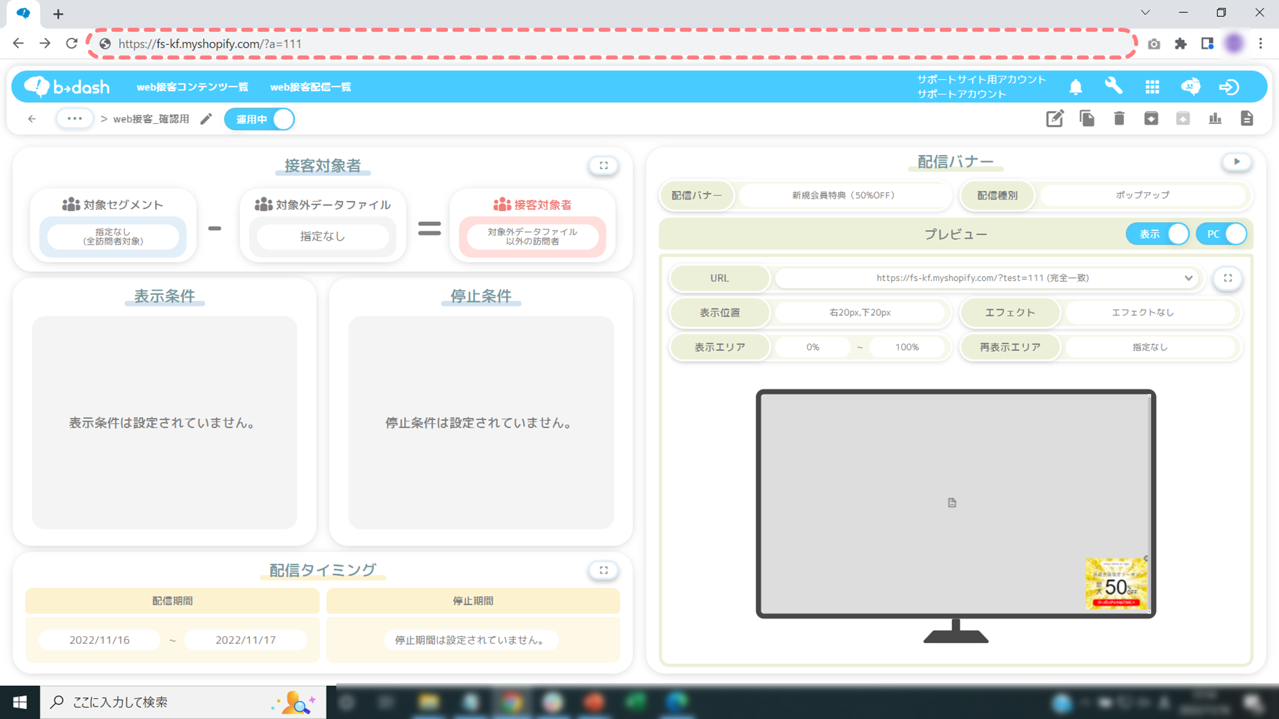Expand the 配信タイミング panel to fullscreen
The height and width of the screenshot is (719, 1279).
604,570
